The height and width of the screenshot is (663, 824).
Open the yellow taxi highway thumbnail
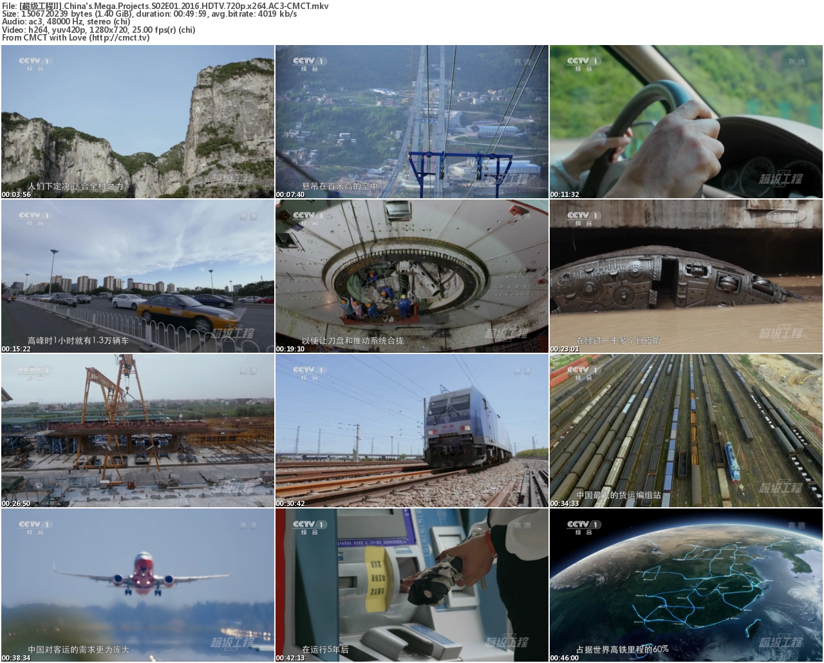pos(137,276)
